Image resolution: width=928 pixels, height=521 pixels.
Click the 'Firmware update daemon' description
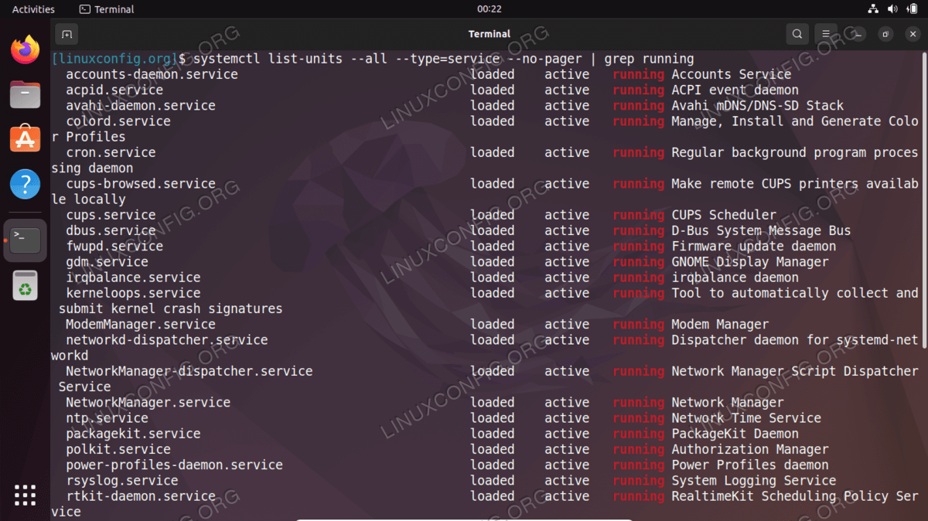(754, 246)
